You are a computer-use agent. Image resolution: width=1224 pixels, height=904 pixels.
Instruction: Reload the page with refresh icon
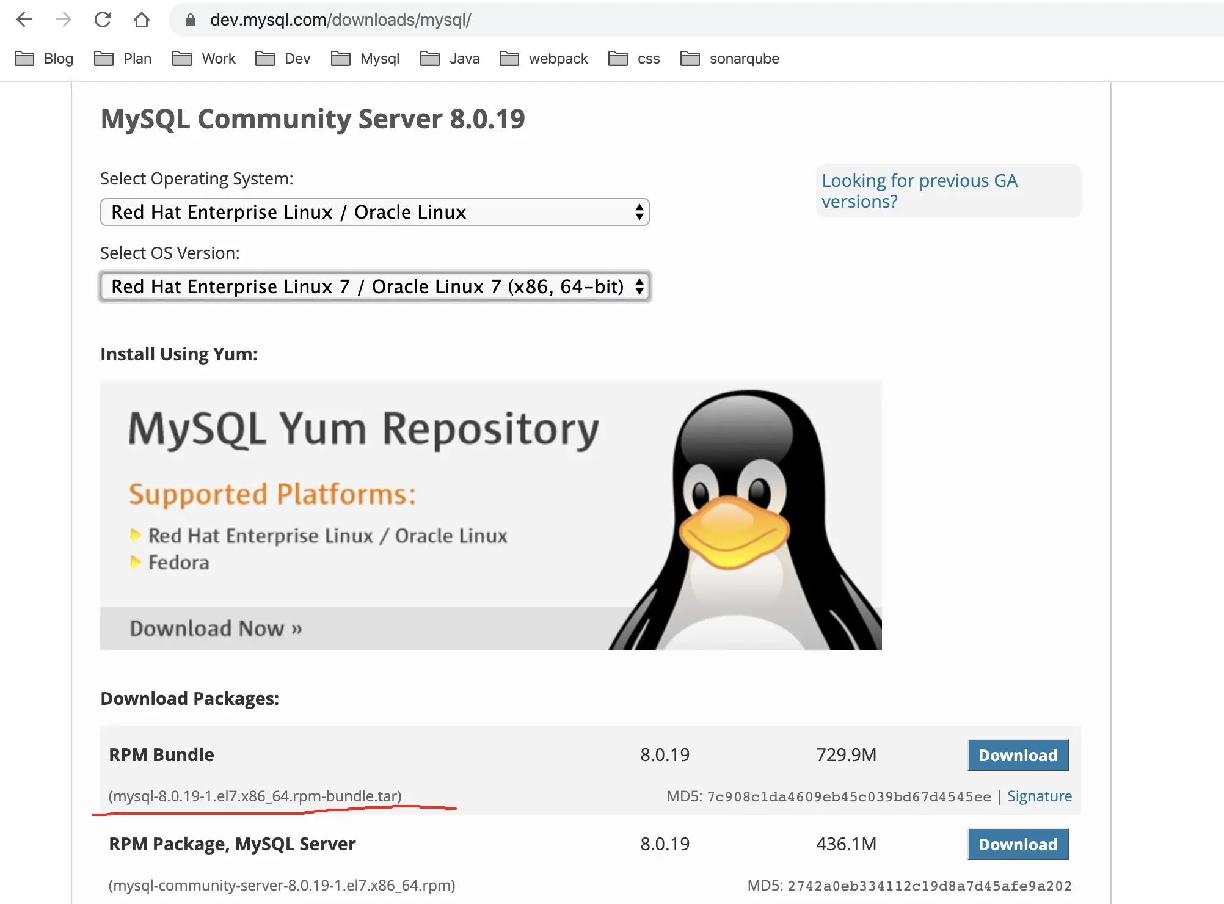[103, 20]
